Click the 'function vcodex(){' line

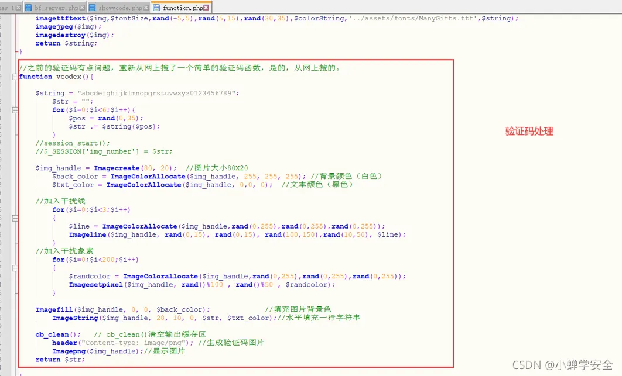(x=56, y=77)
